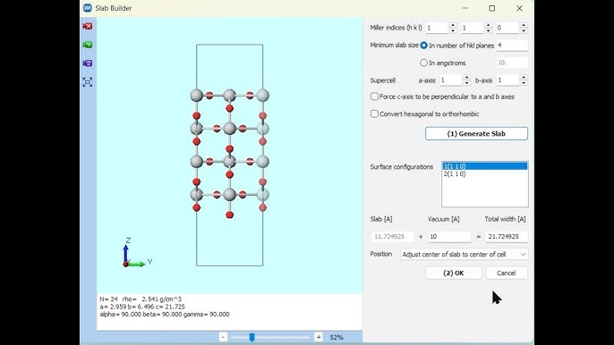Minimize the Slab Builder window
Screen dimensions: 614x345
point(465,8)
